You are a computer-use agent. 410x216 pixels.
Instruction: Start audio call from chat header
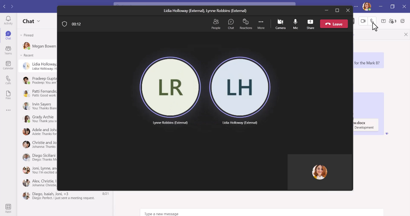[372, 21]
